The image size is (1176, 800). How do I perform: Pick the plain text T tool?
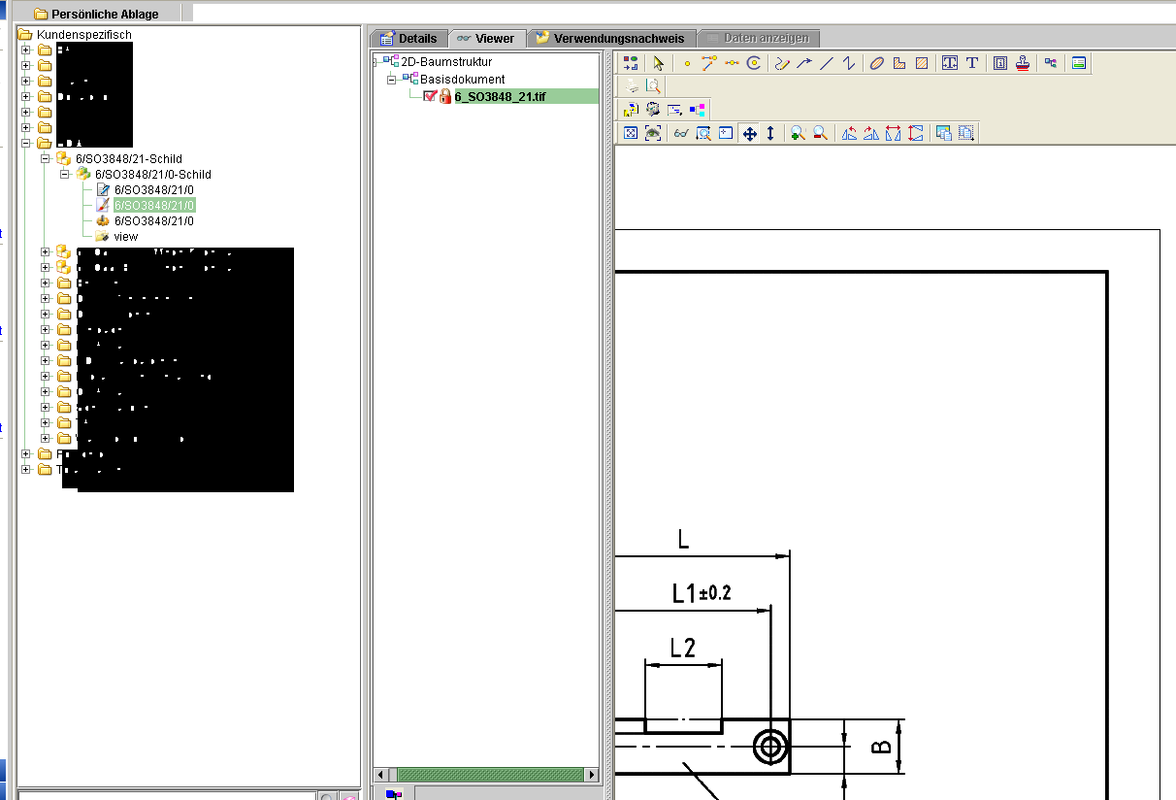pyautogui.click(x=972, y=63)
